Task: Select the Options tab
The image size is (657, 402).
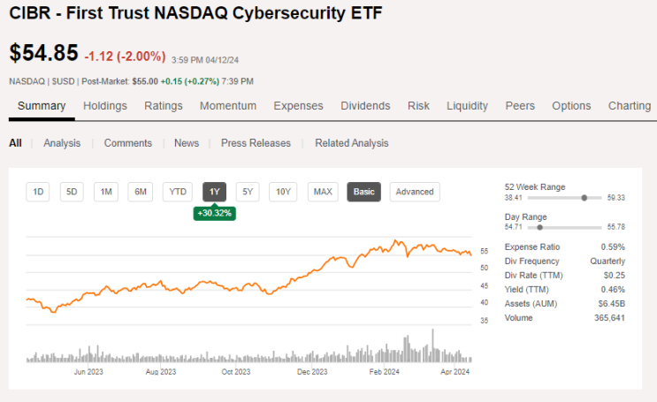Action: tap(571, 106)
